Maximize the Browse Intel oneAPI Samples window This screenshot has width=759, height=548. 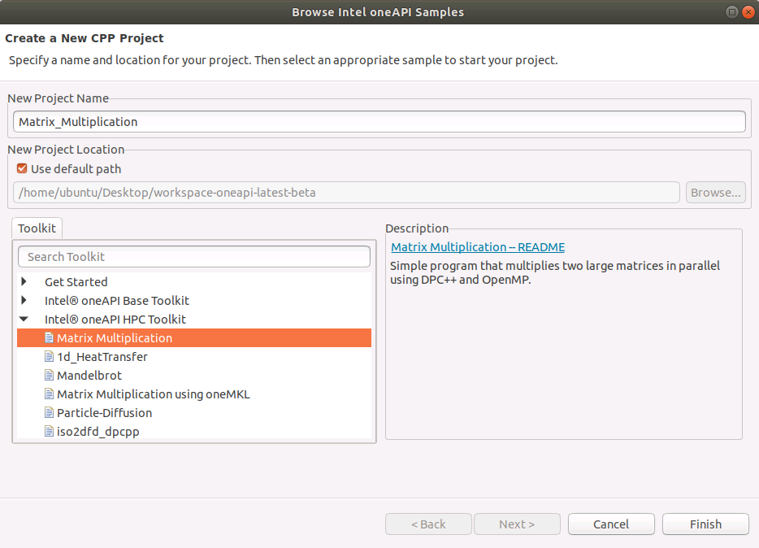[x=732, y=11]
